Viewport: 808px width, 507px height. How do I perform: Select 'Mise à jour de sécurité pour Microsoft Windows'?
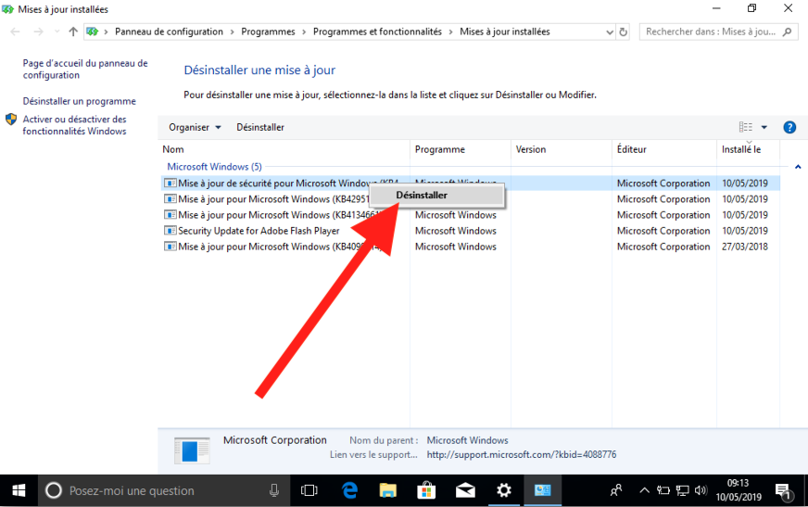[x=471, y=184]
